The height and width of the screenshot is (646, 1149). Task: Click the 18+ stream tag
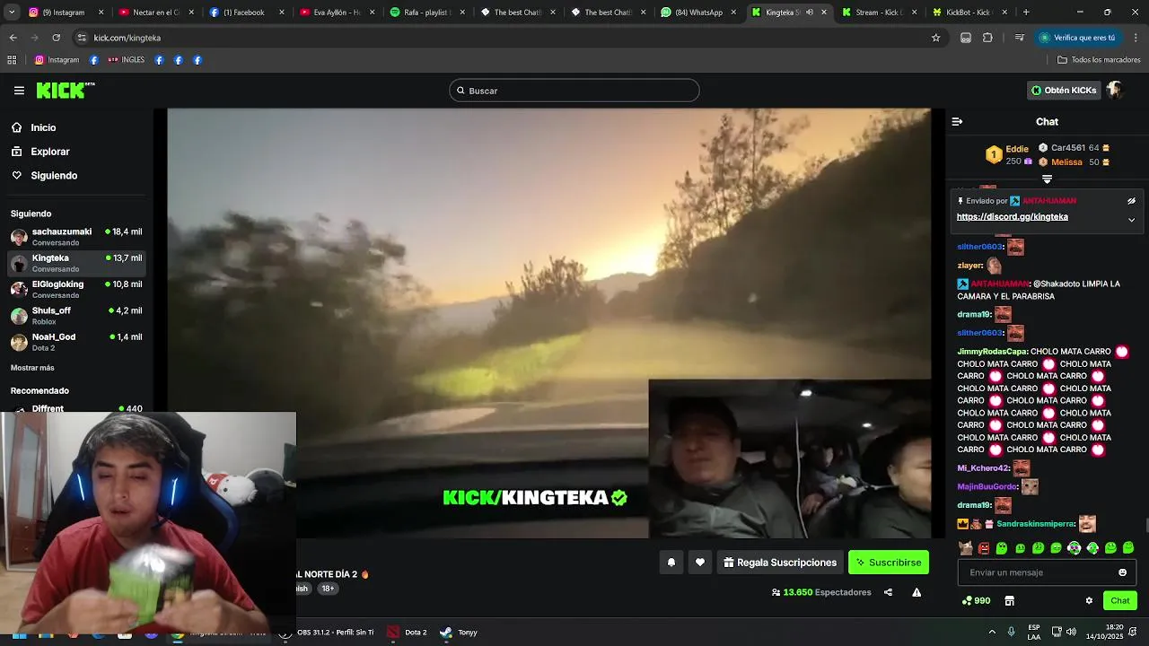coord(328,589)
